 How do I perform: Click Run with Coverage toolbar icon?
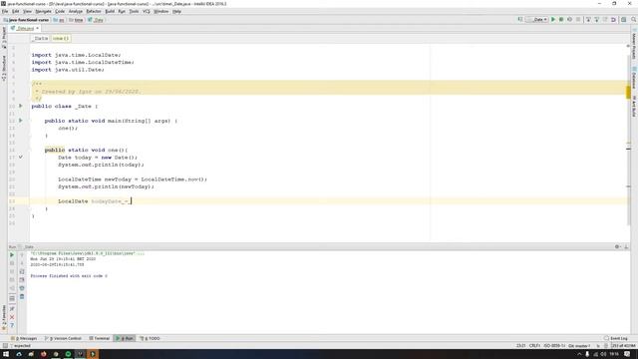569,20
